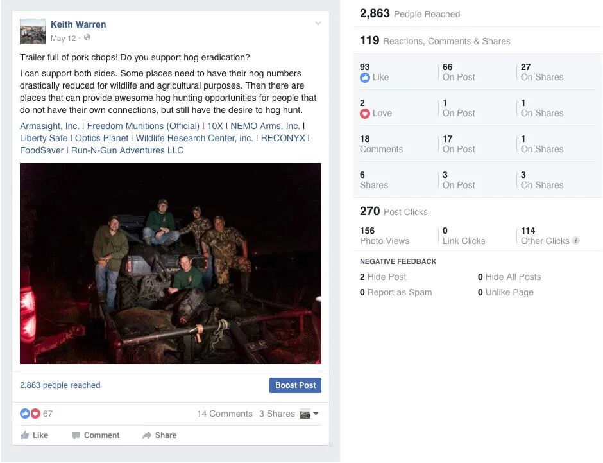
Task: Select the 66 On Post likes value
Action: click(x=459, y=73)
